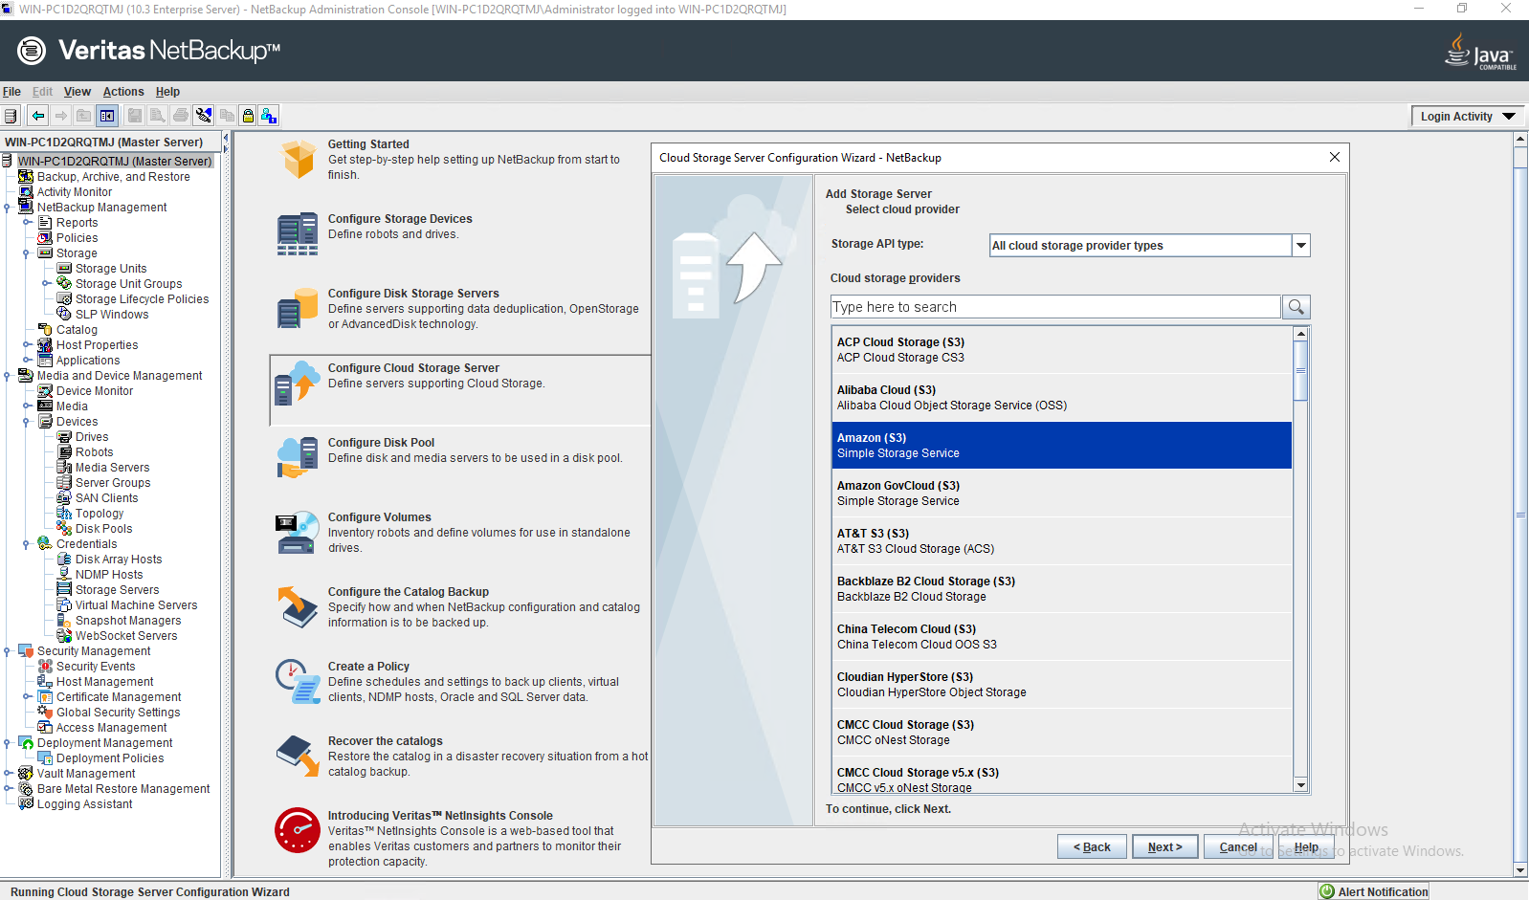Select the Amazon (S3) provider
The image size is (1529, 900).
pos(1062,446)
